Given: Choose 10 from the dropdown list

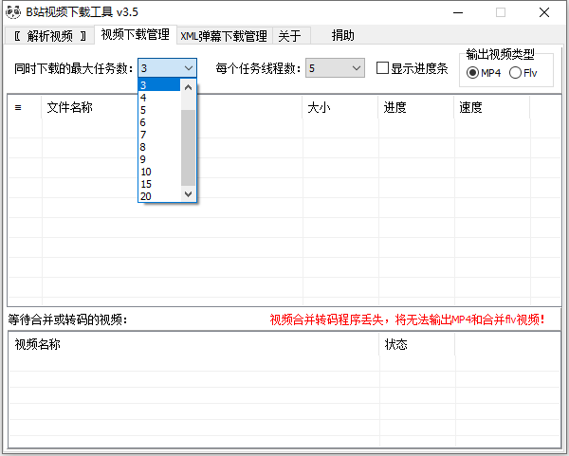Looking at the screenshot, I should pyautogui.click(x=159, y=172).
